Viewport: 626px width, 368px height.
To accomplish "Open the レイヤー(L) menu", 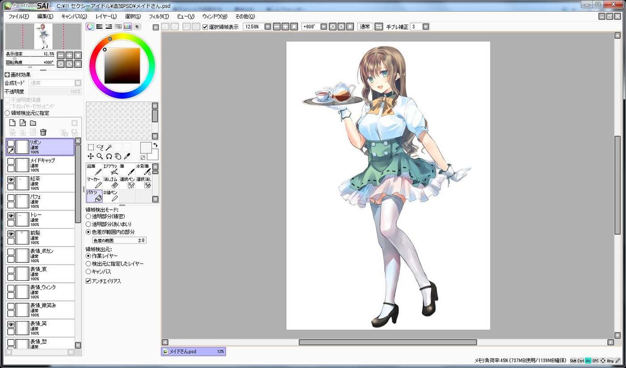I will click(106, 17).
